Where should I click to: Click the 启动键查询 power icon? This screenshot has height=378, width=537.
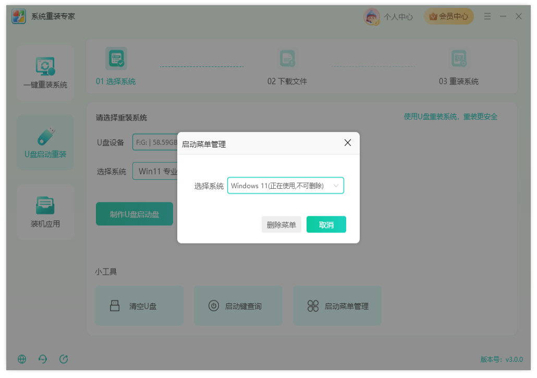click(214, 306)
